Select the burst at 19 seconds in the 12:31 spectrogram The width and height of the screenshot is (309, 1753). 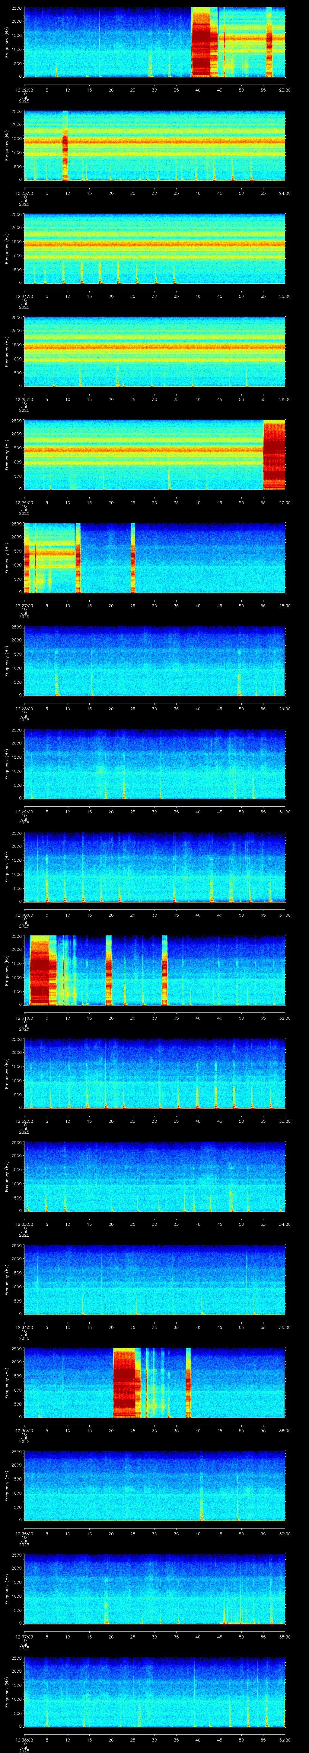tap(109, 970)
